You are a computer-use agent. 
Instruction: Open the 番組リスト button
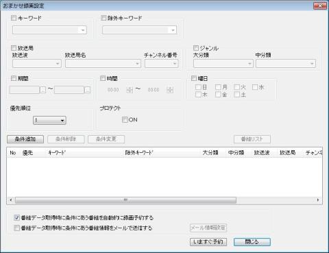point(252,139)
